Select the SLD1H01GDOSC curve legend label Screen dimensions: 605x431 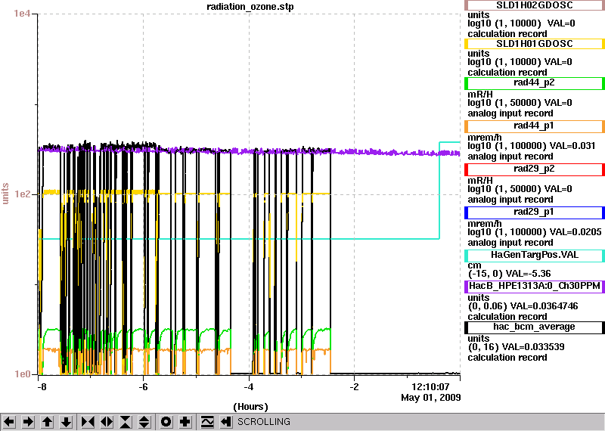pos(535,44)
